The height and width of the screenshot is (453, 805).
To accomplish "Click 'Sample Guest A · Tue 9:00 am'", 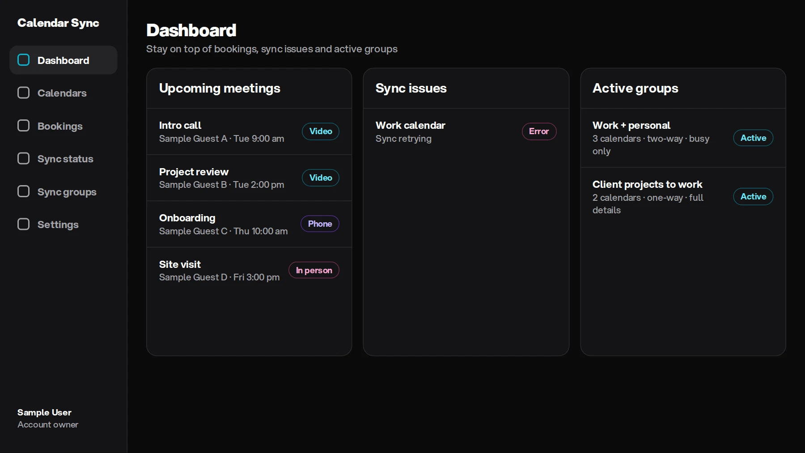I will [x=221, y=139].
